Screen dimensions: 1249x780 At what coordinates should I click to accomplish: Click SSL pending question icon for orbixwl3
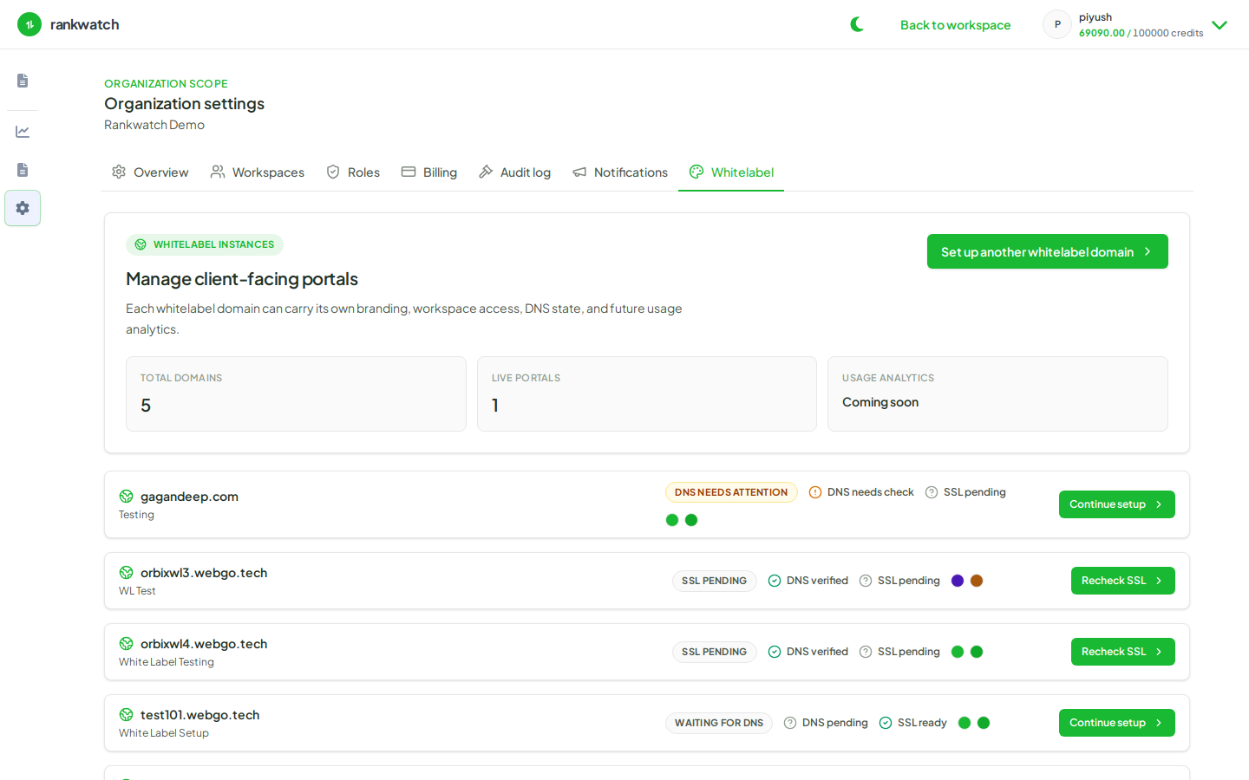click(866, 581)
